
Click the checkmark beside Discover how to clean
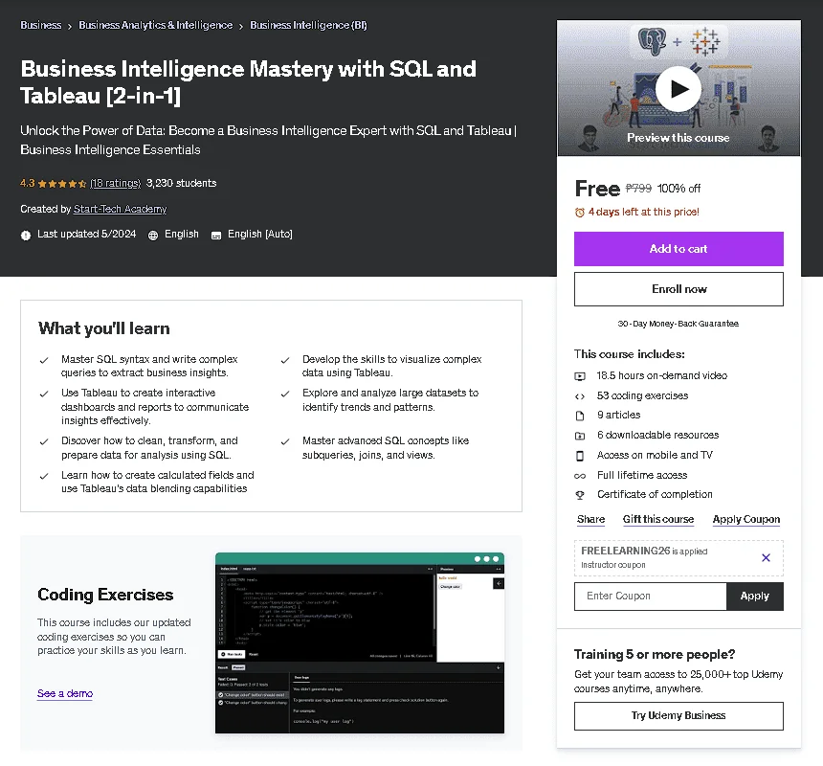(x=44, y=441)
